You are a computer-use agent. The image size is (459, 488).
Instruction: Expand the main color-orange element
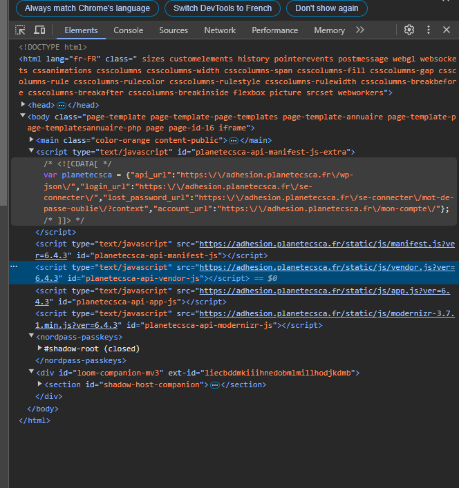tap(32, 139)
